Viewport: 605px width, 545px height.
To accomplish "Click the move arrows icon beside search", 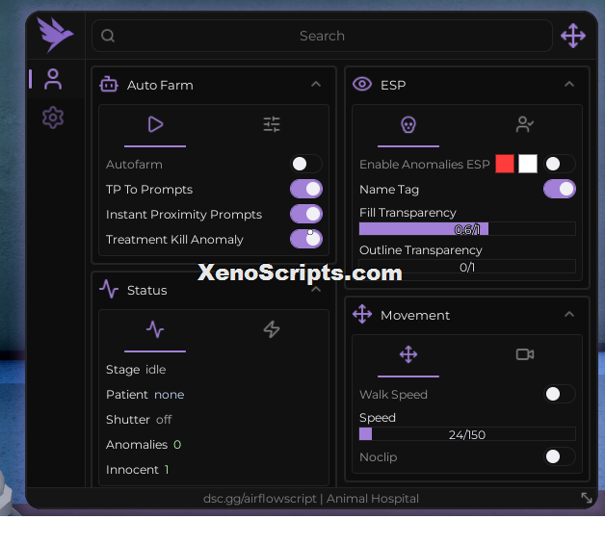I will [x=573, y=36].
